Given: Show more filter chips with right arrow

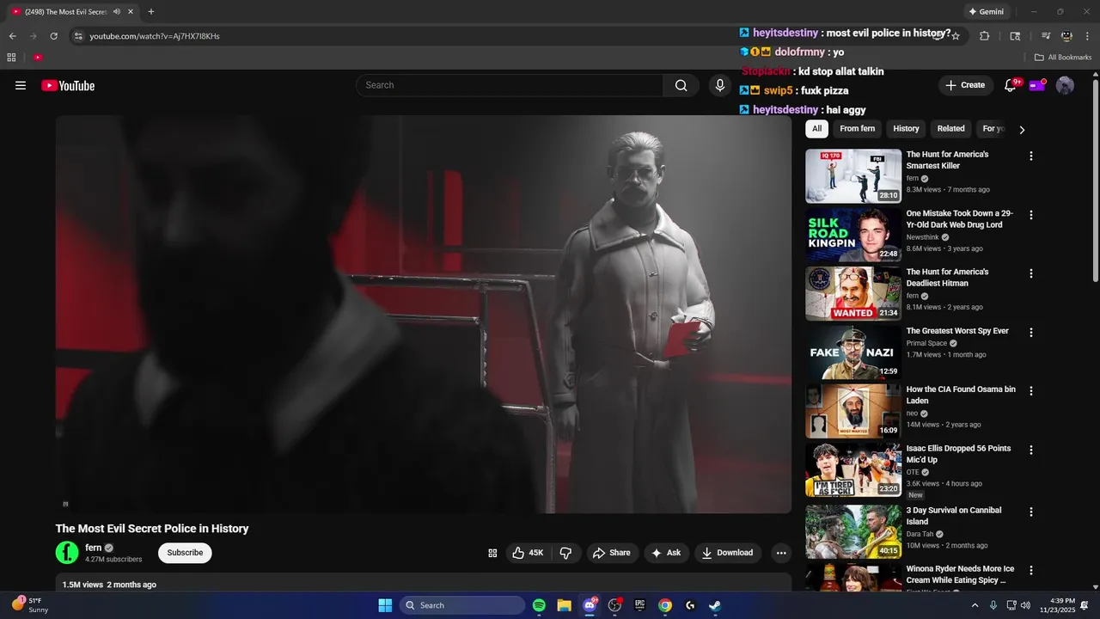Looking at the screenshot, I should (x=1022, y=130).
